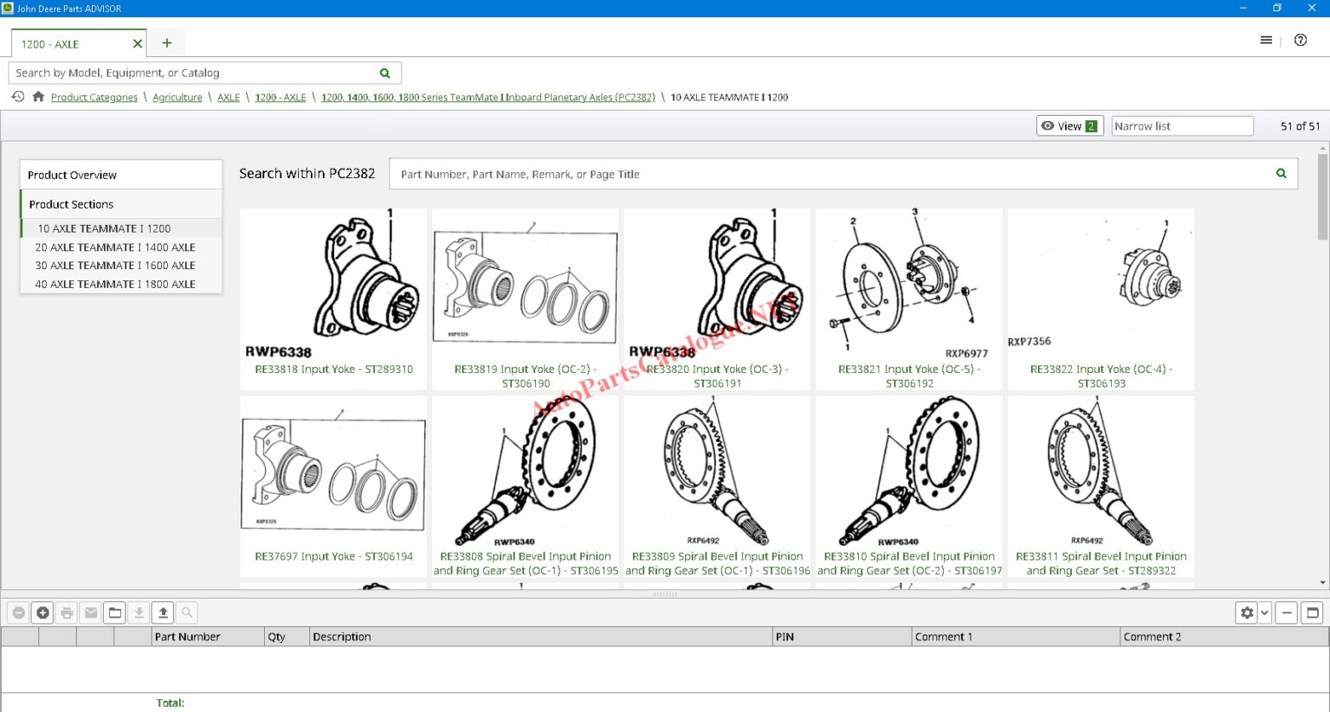Expand the settings gear dropdown arrow
This screenshot has width=1330, height=712.
[x=1264, y=613]
